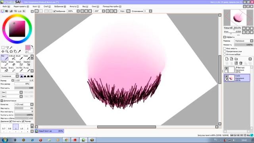Select the Ручка custom brush tool
254x143 pixels.
tap(27, 70)
